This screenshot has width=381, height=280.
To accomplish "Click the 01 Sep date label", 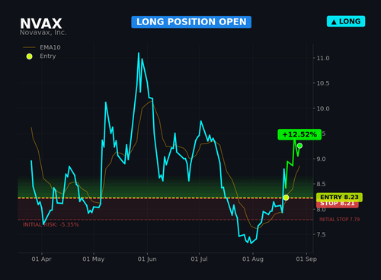I will (x=306, y=259).
